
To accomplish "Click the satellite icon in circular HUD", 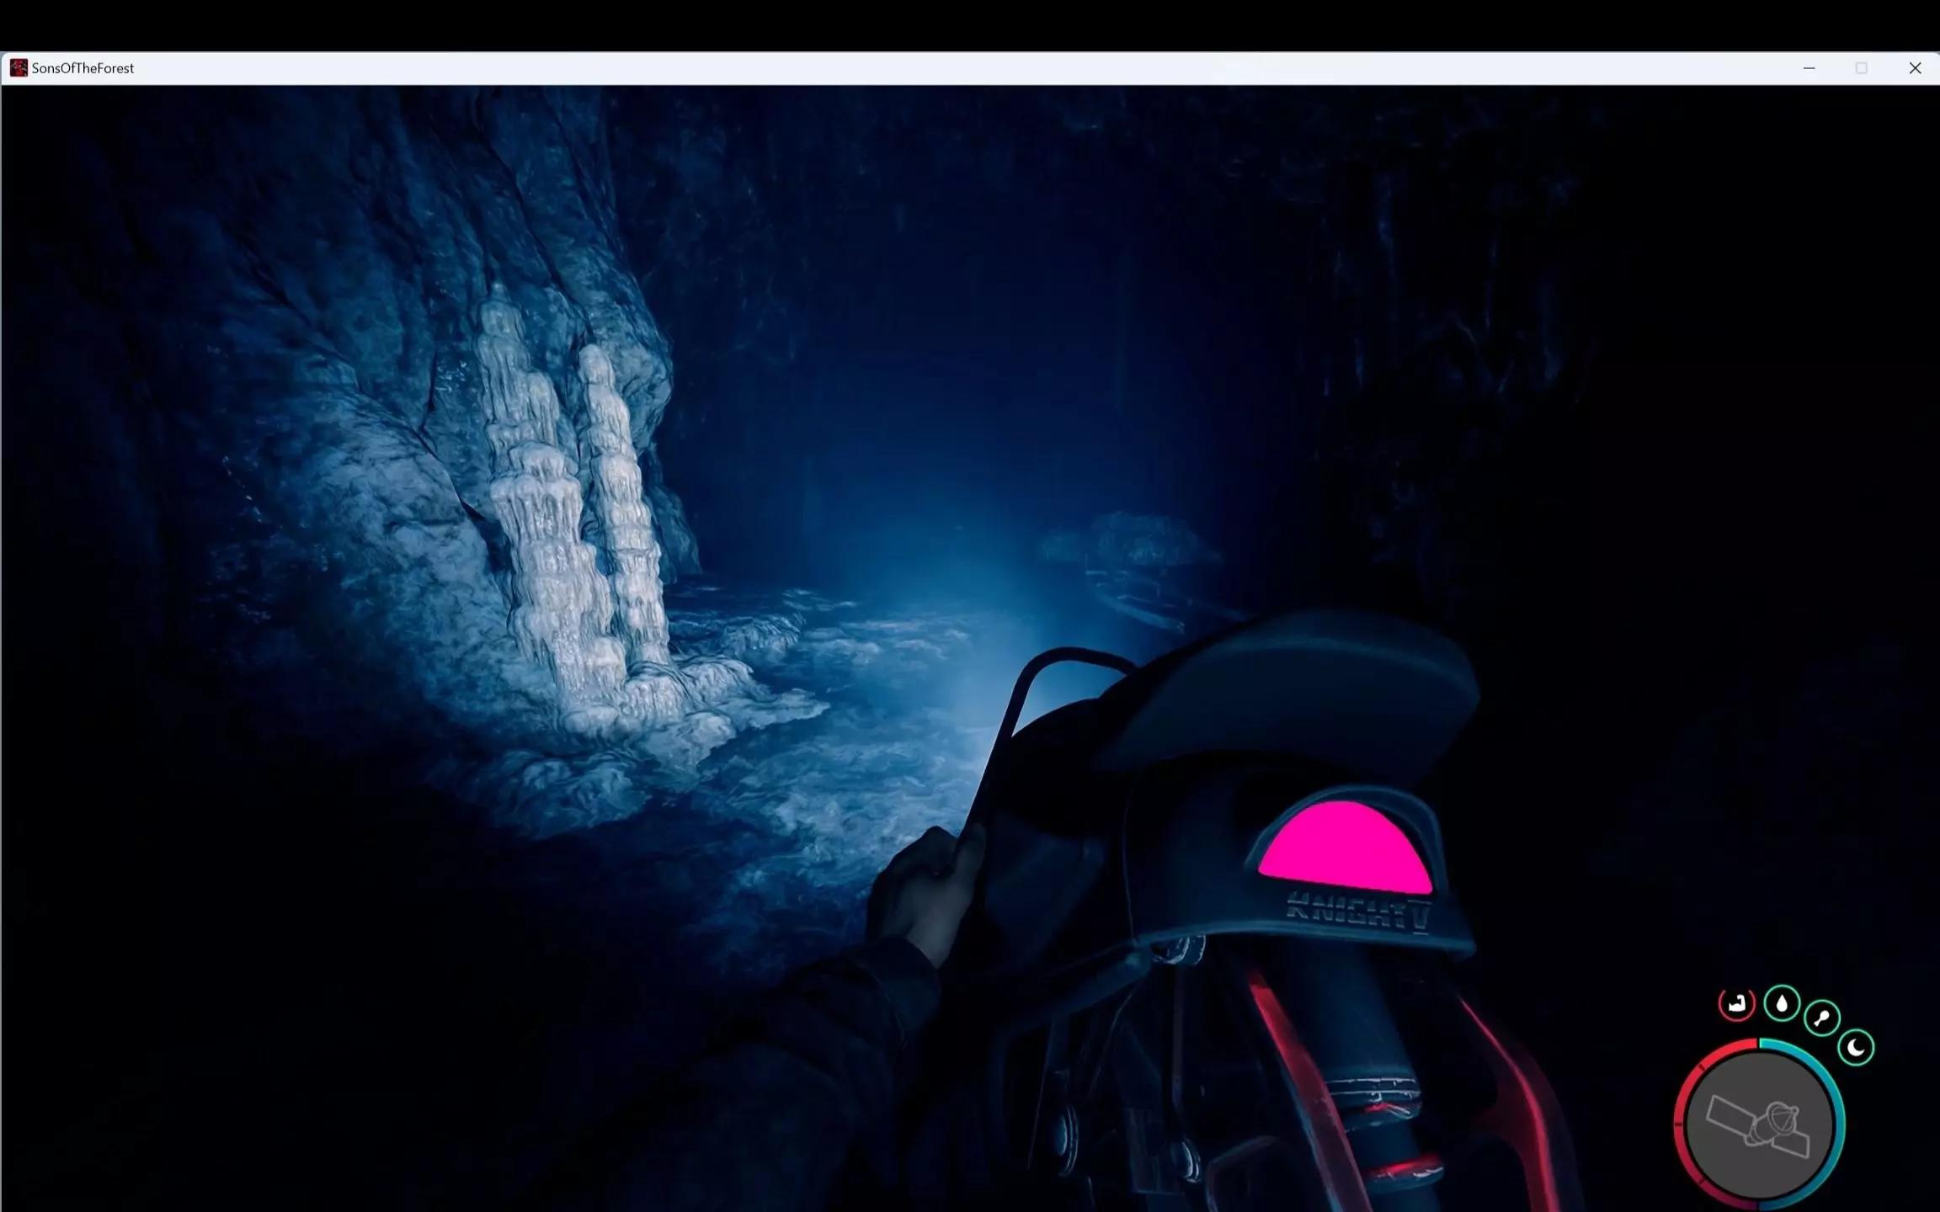I will [x=1759, y=1125].
